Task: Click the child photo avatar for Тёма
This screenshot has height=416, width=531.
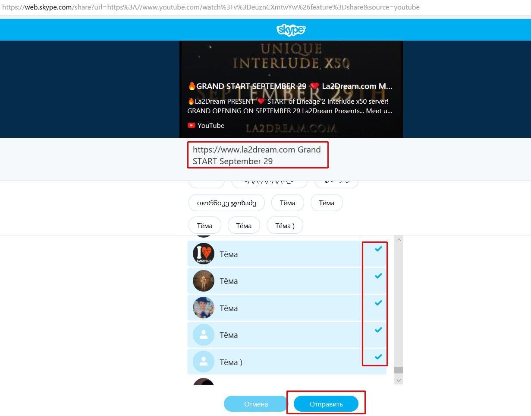Action: coord(204,308)
